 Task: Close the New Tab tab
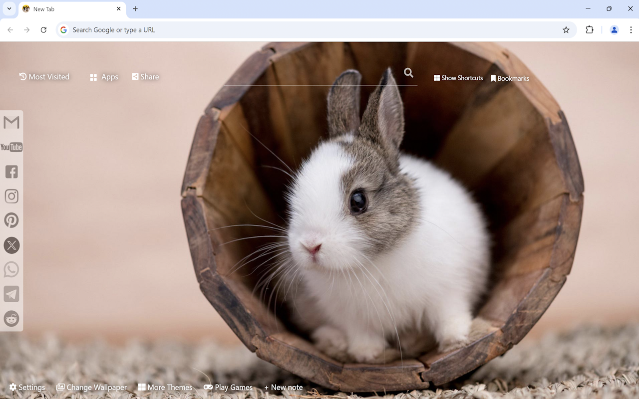(119, 9)
